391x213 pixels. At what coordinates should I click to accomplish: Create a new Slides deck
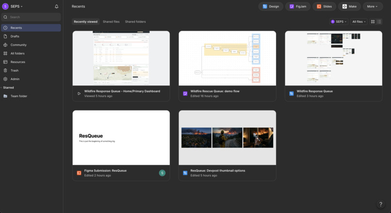pyautogui.click(x=324, y=6)
